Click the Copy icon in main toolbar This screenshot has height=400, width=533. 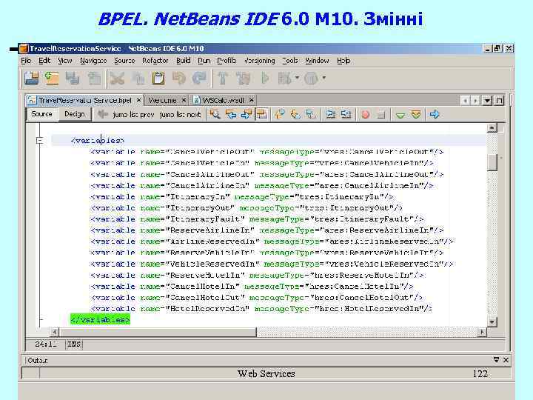click(x=138, y=79)
